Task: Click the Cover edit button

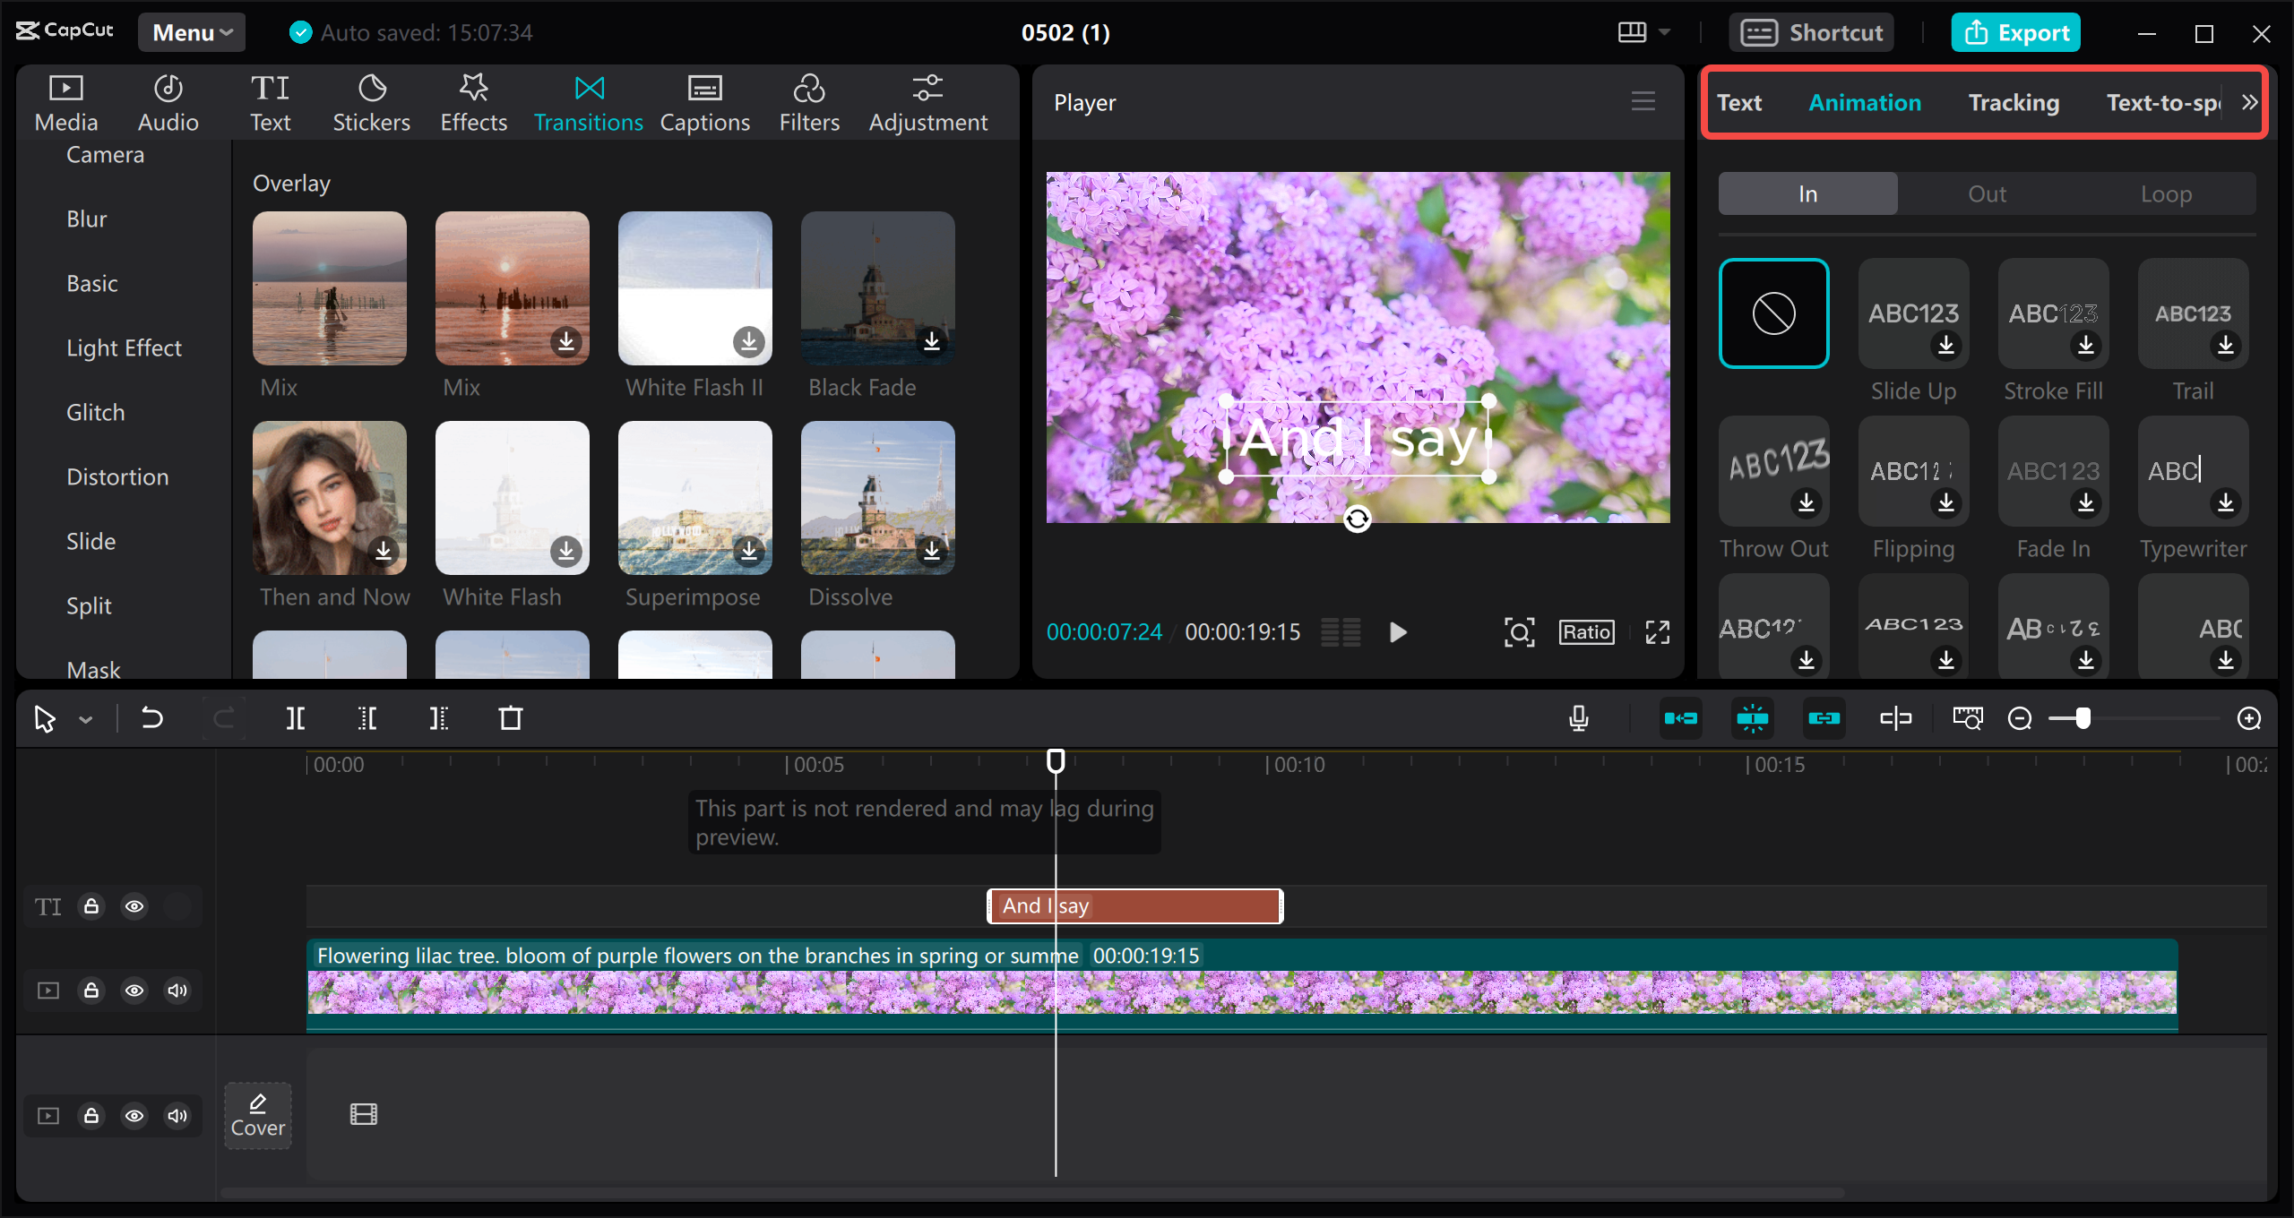Action: pyautogui.click(x=258, y=1115)
